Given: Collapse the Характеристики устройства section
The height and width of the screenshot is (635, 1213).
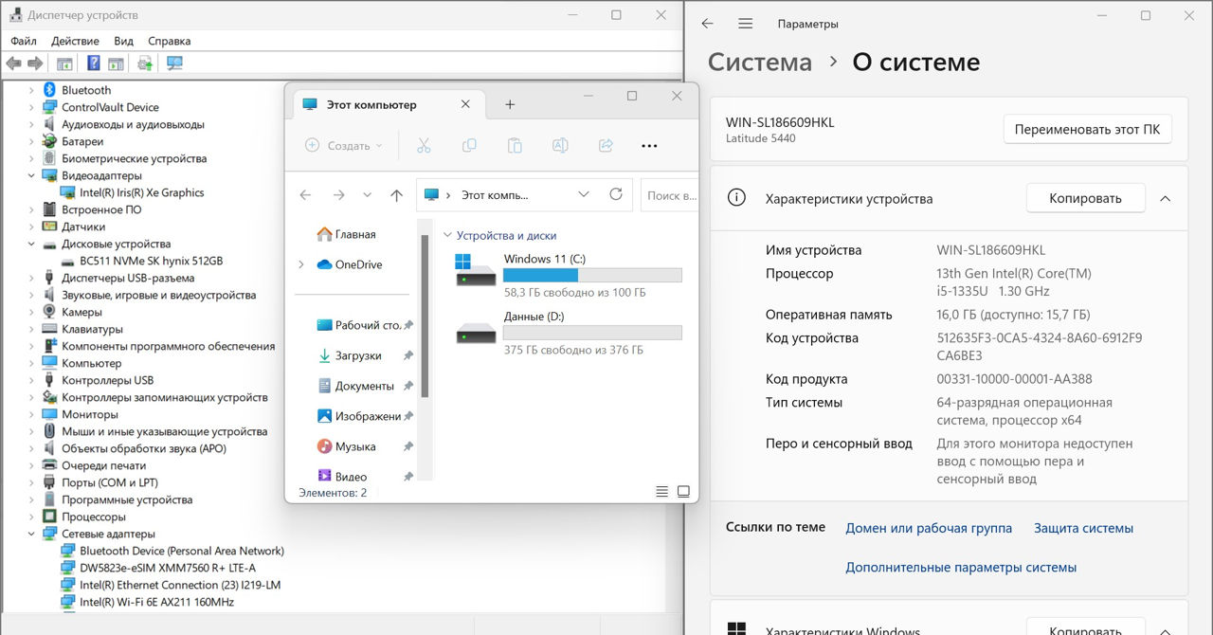Looking at the screenshot, I should [1166, 199].
